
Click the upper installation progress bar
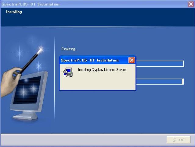(x=160, y=64)
